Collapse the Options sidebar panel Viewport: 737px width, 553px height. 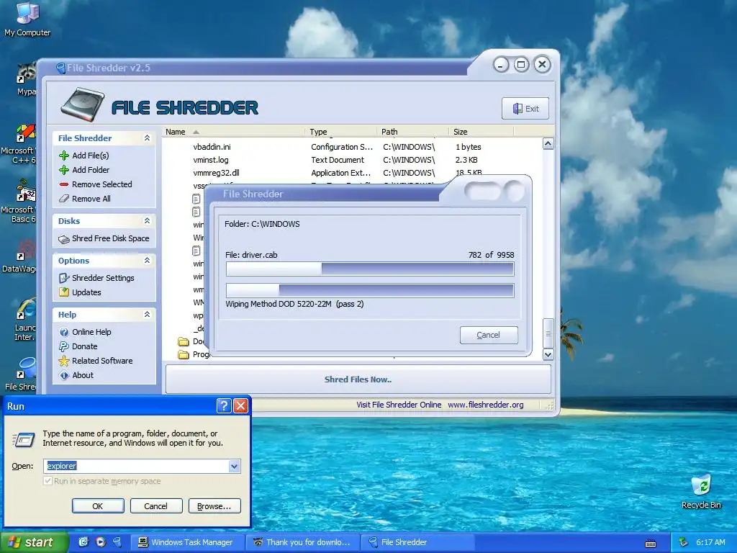pos(147,260)
